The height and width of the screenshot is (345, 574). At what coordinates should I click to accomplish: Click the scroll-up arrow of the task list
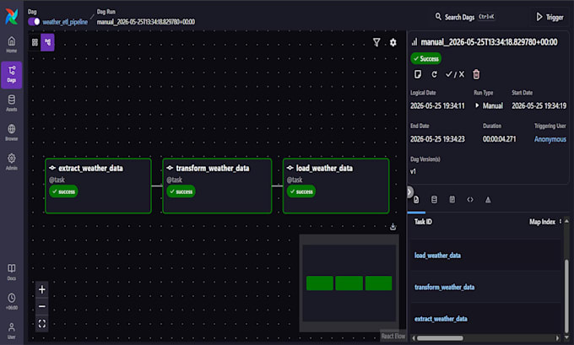[566, 221]
